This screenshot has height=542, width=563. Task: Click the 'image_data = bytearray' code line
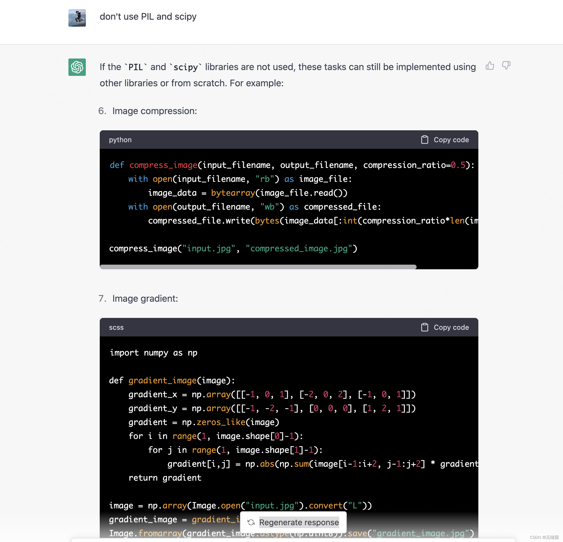(248, 193)
